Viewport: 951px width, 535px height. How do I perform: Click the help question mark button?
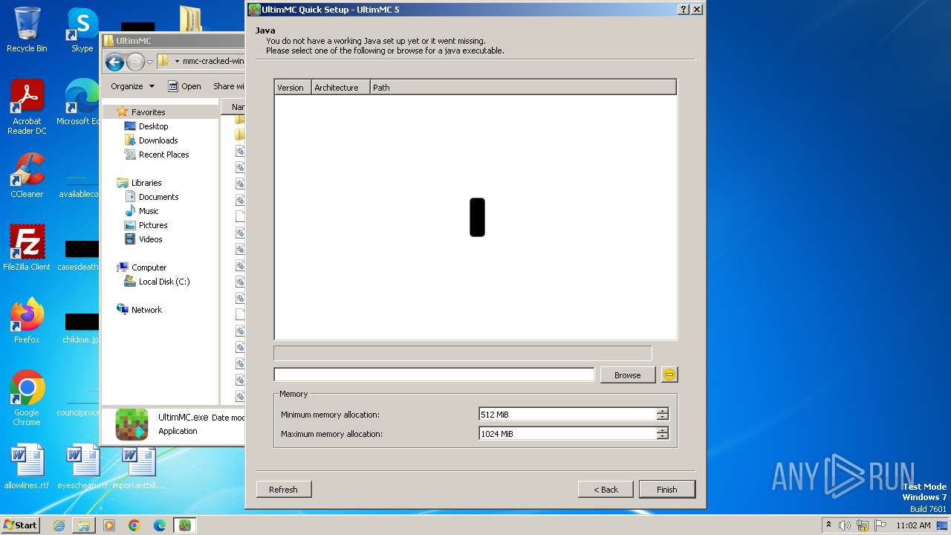pos(684,9)
